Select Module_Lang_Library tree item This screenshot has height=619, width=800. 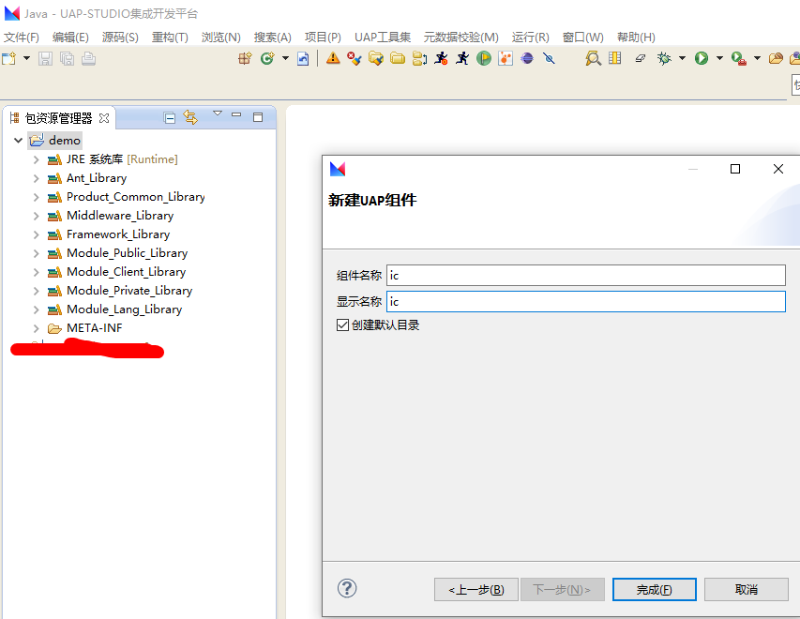pyautogui.click(x=124, y=309)
